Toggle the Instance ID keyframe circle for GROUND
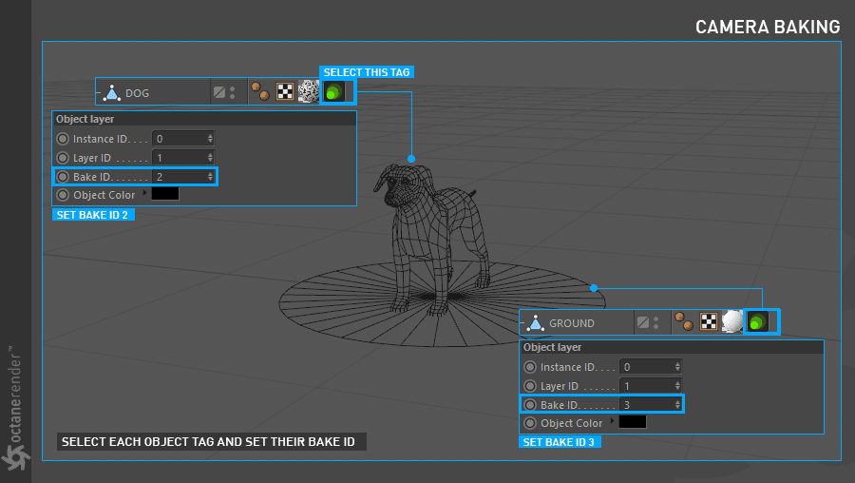The height and width of the screenshot is (483, 855). (x=530, y=367)
